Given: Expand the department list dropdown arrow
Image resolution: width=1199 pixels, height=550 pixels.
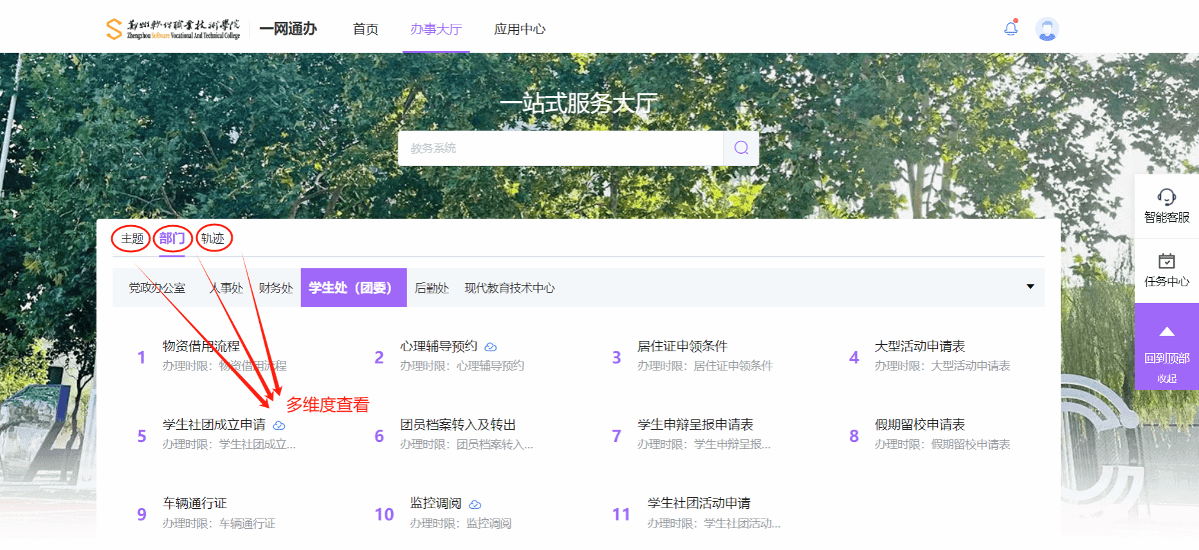Looking at the screenshot, I should click(1030, 287).
